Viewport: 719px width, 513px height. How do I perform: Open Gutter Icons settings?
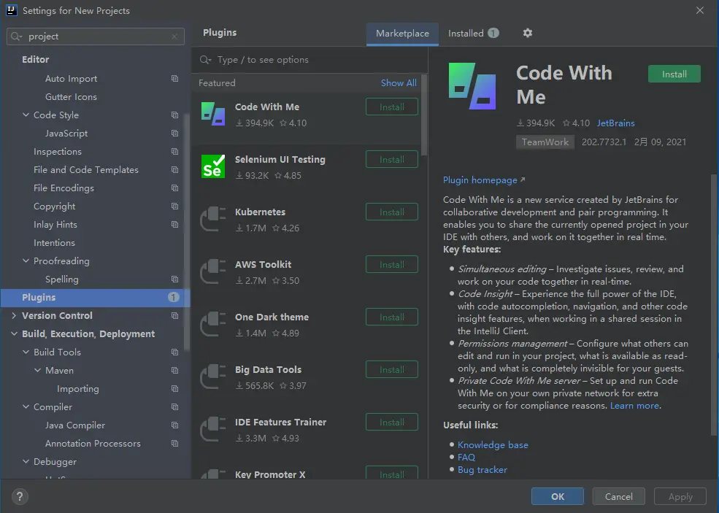coord(71,97)
